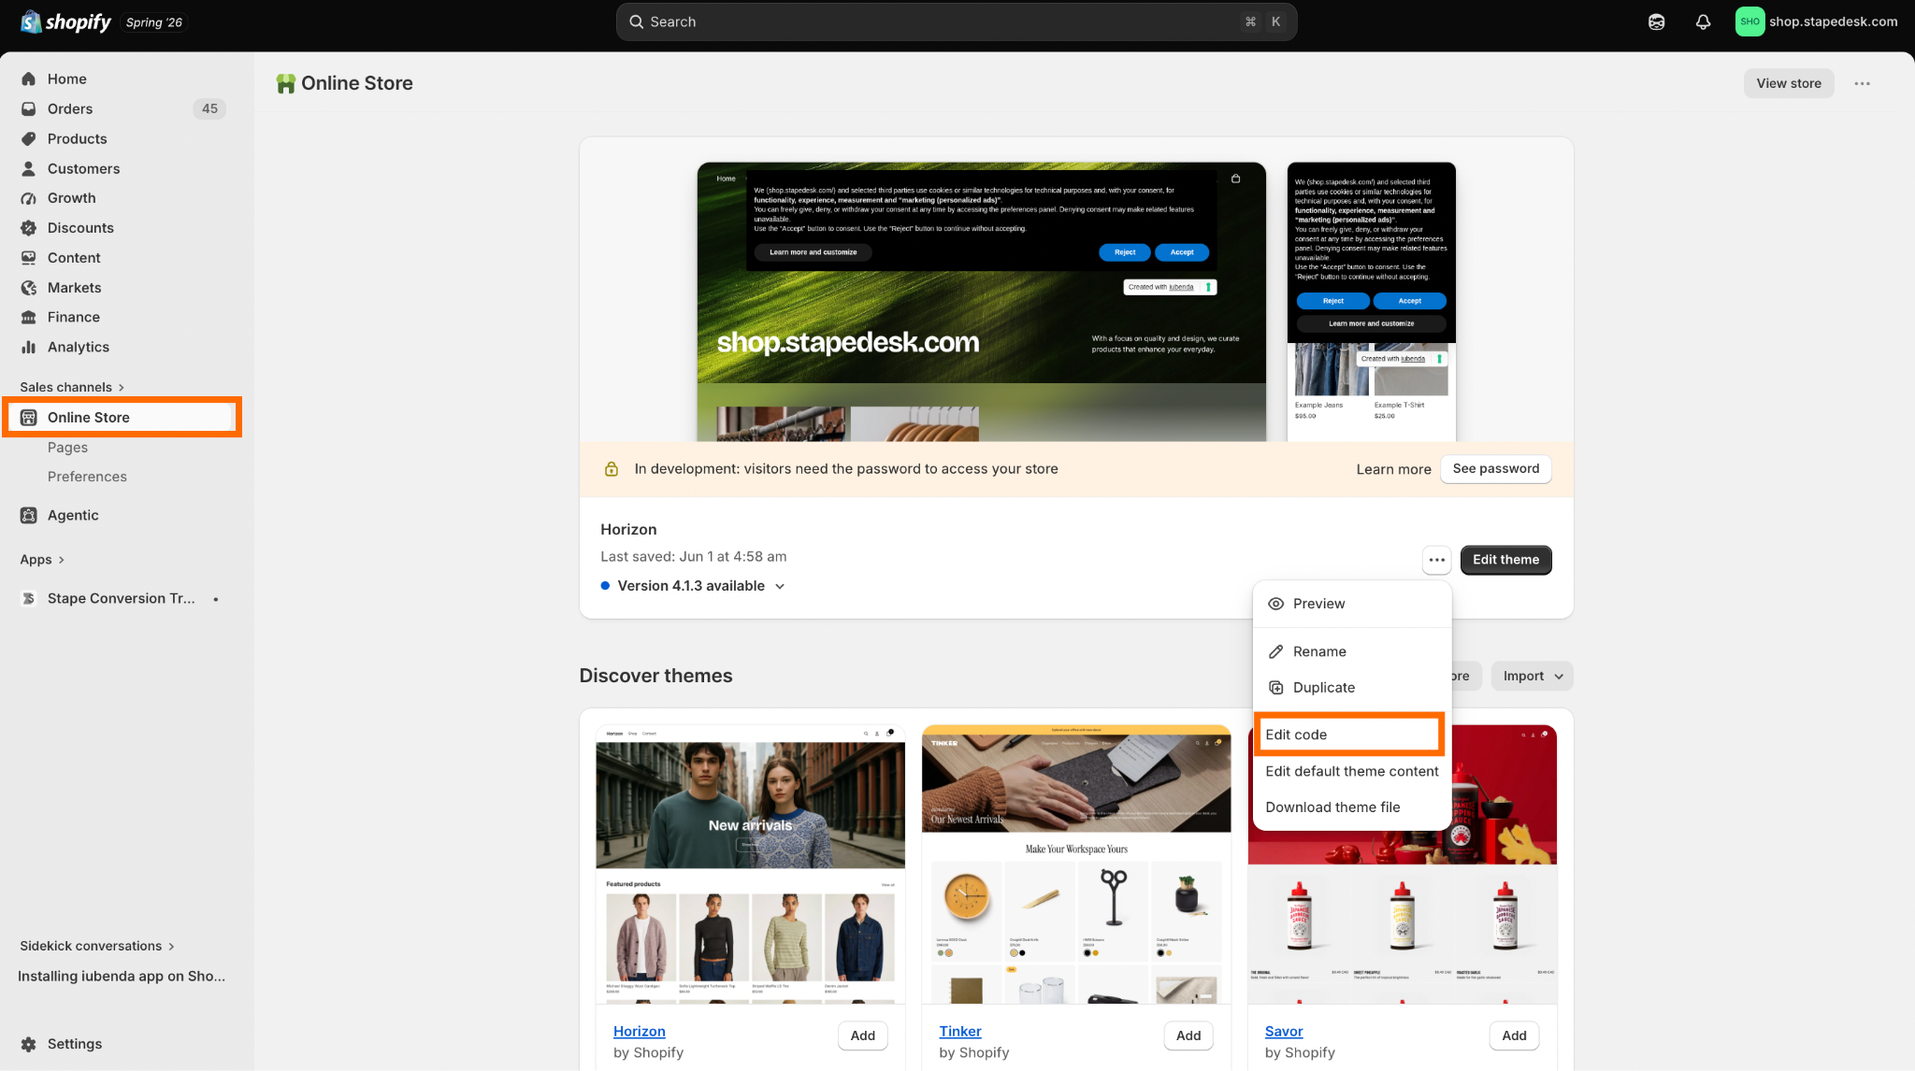The width and height of the screenshot is (1915, 1071).
Task: Click the Markets globe icon
Action: click(29, 288)
